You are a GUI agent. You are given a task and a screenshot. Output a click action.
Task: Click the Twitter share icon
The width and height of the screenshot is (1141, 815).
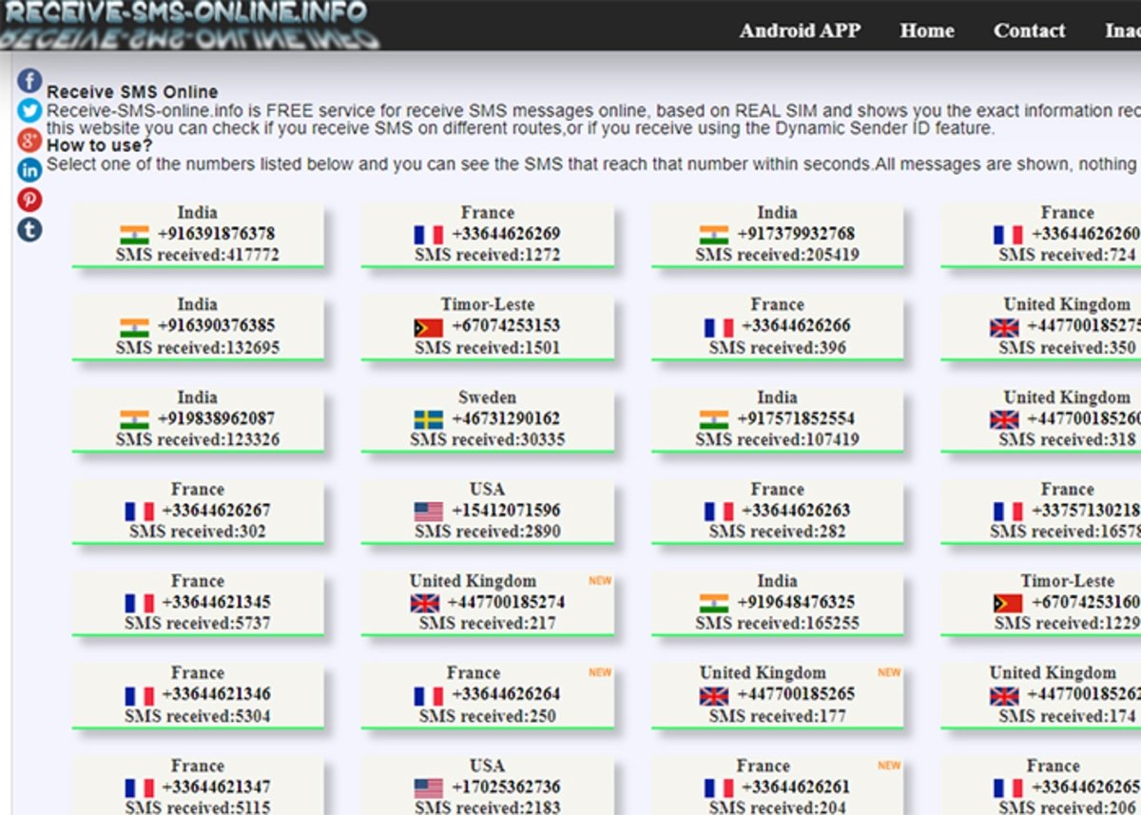29,110
